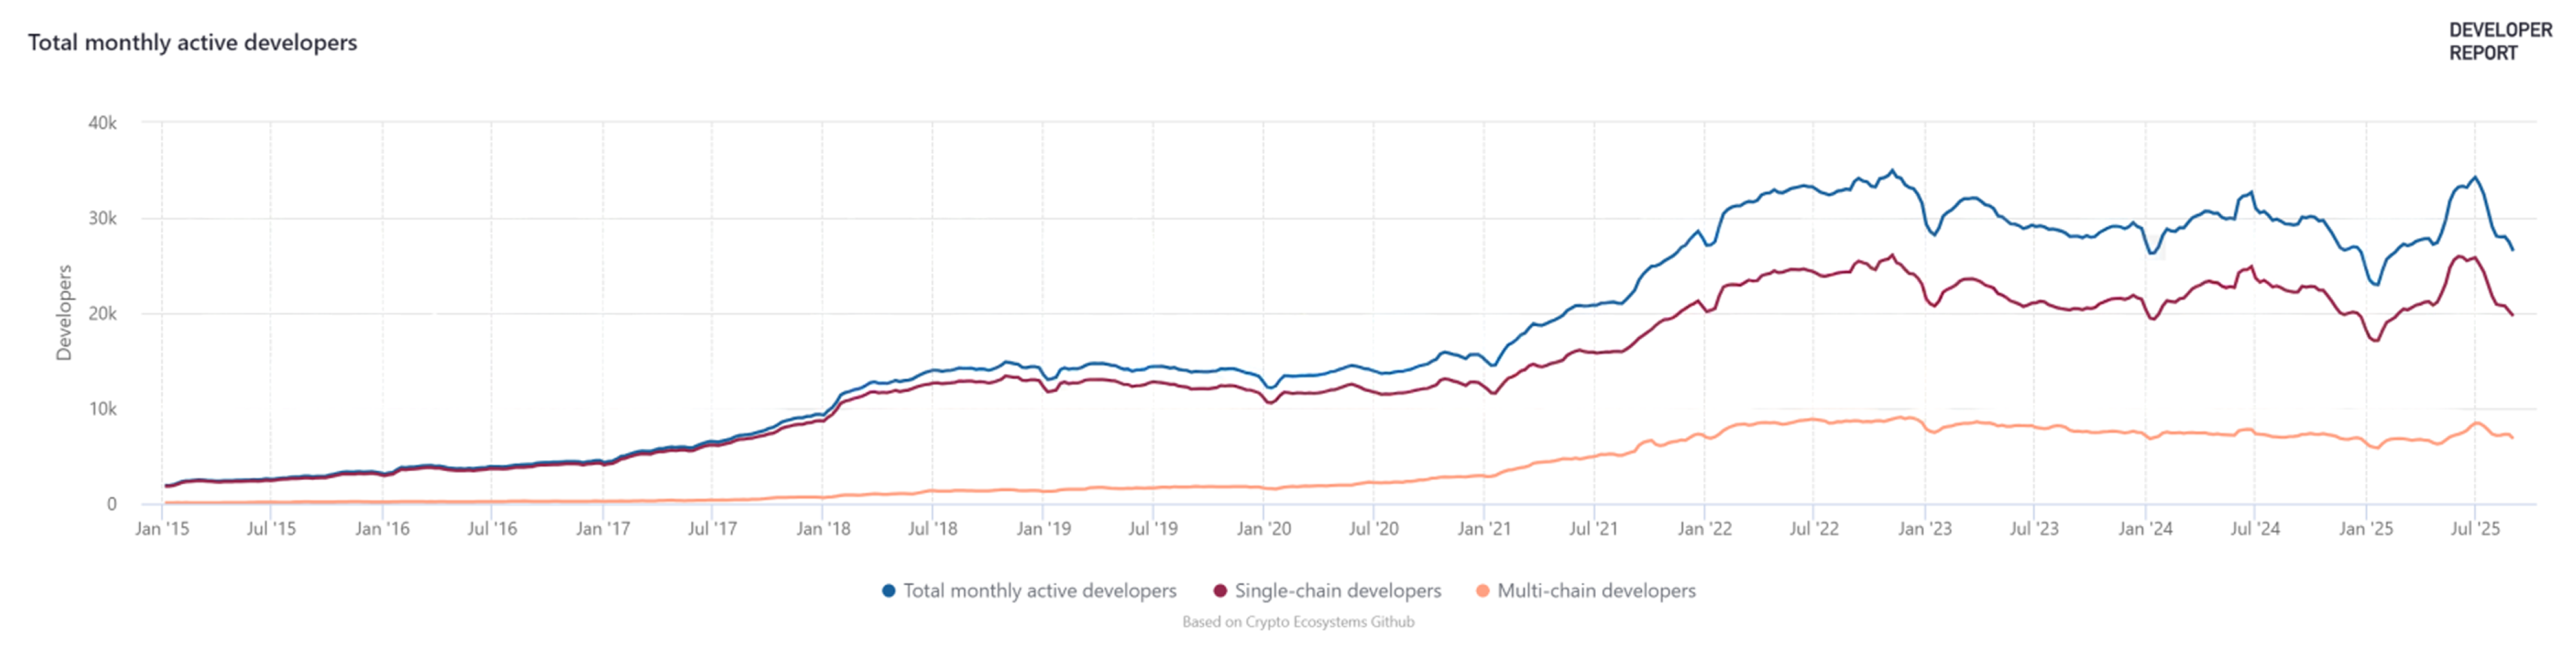The width and height of the screenshot is (2576, 657).
Task: Hide the Single-chain developers series label
Action: 1337,591
